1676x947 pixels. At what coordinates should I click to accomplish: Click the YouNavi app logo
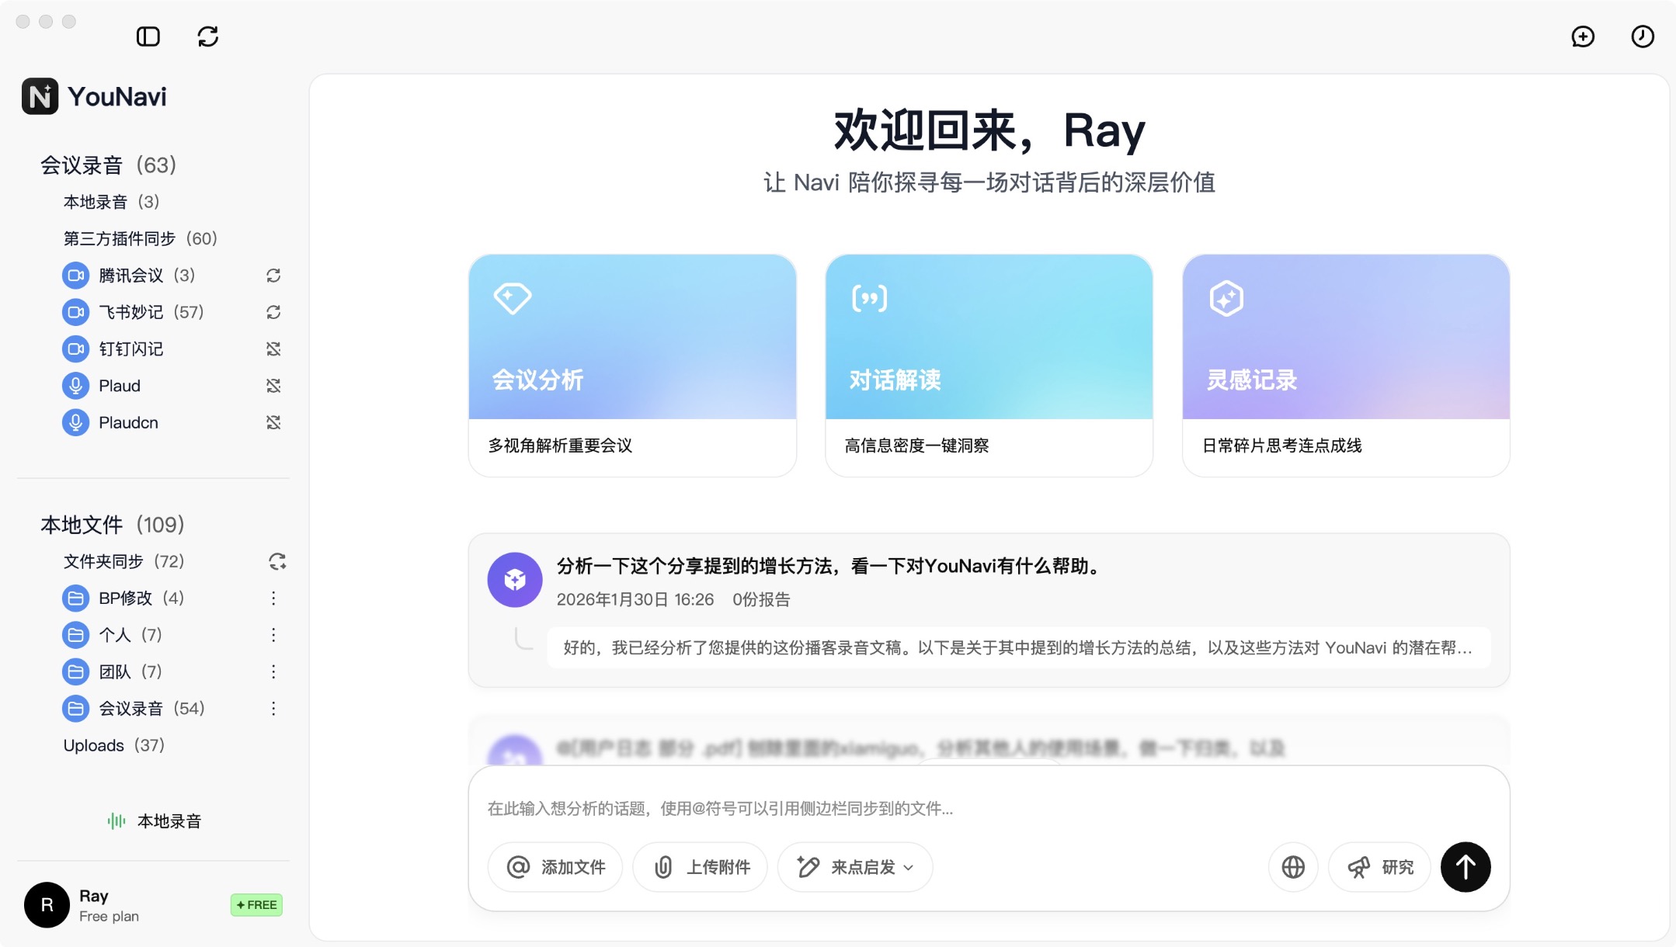pos(41,95)
